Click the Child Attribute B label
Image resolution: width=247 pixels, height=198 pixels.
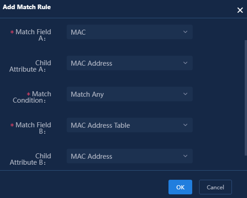point(30,159)
